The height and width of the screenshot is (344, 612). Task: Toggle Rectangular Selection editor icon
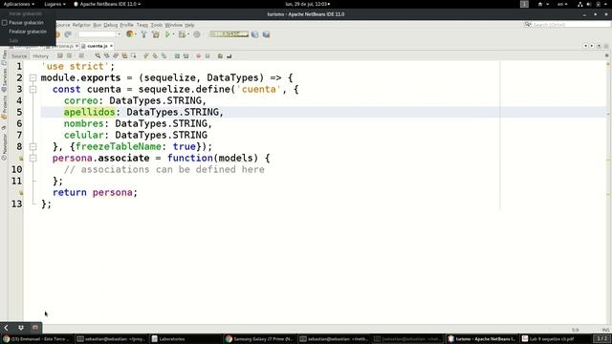[134, 56]
